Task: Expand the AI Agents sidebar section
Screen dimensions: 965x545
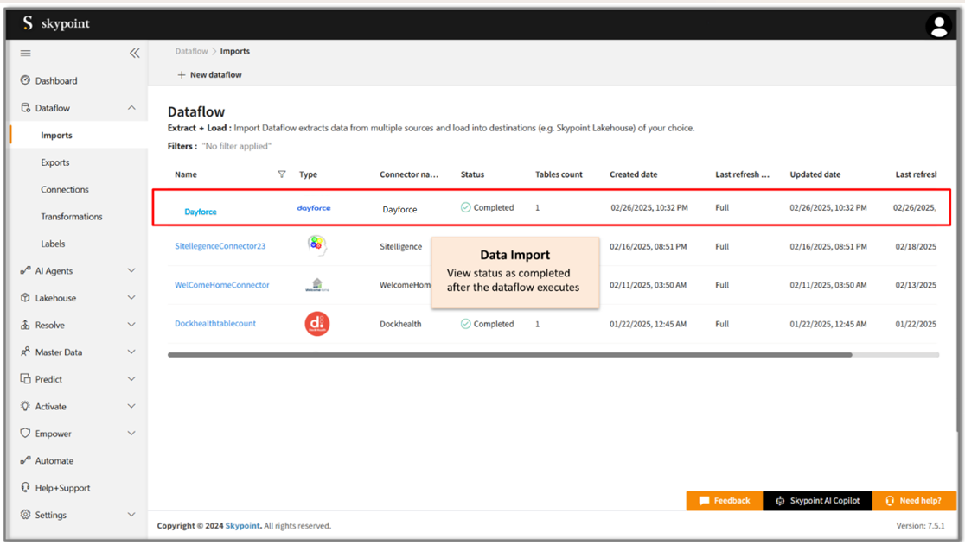Action: [x=131, y=271]
